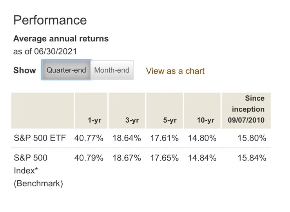The image size is (290, 212).
Task: Click the benchmark 5-yr return 17.65%
Action: point(164,158)
